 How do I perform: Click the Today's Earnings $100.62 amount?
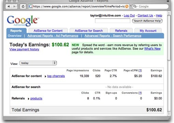coord(60,45)
